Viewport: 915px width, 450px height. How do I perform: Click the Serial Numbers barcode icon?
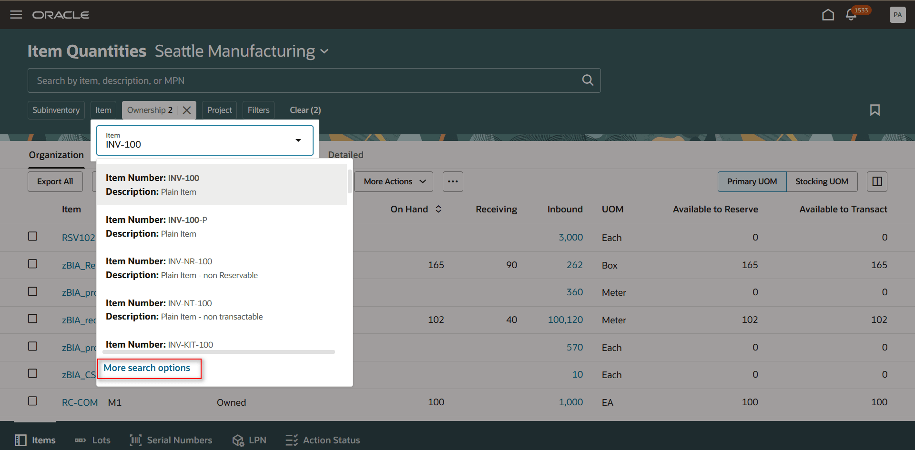135,440
